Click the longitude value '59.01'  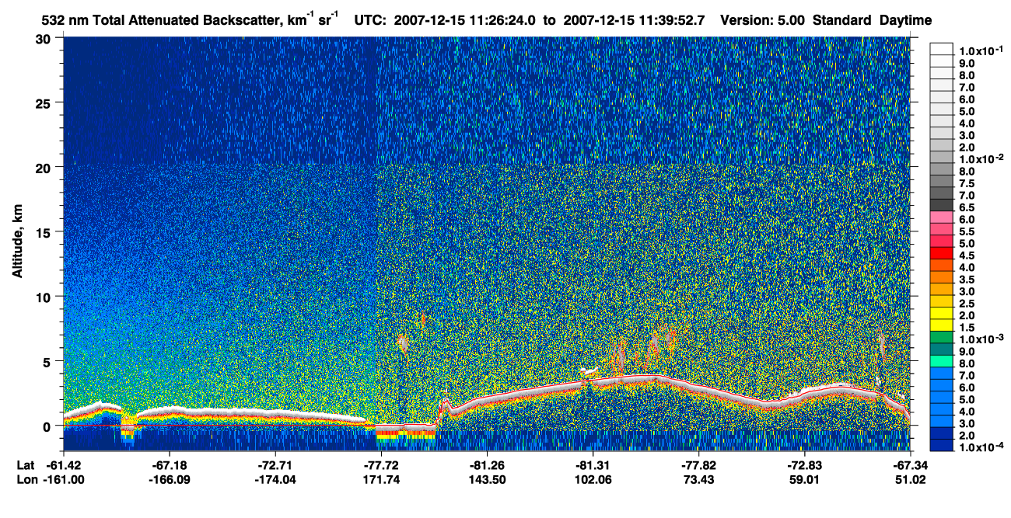click(804, 480)
